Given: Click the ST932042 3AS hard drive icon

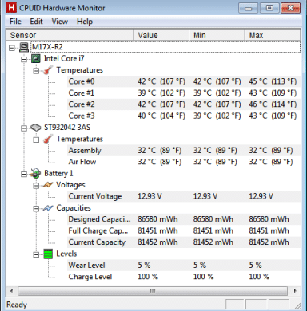Looking at the screenshot, I should coord(36,128).
